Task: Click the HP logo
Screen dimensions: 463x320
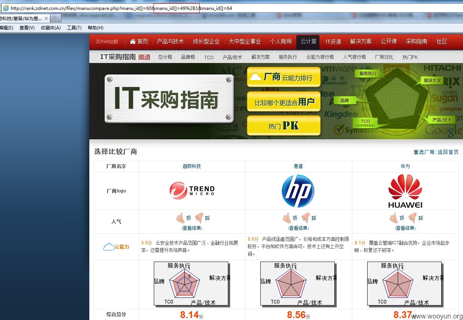Action: (298, 191)
